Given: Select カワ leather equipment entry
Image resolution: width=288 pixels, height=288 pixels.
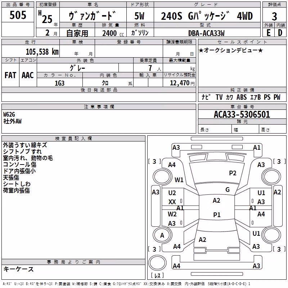Looking at the screenshot, I should 229,97.
